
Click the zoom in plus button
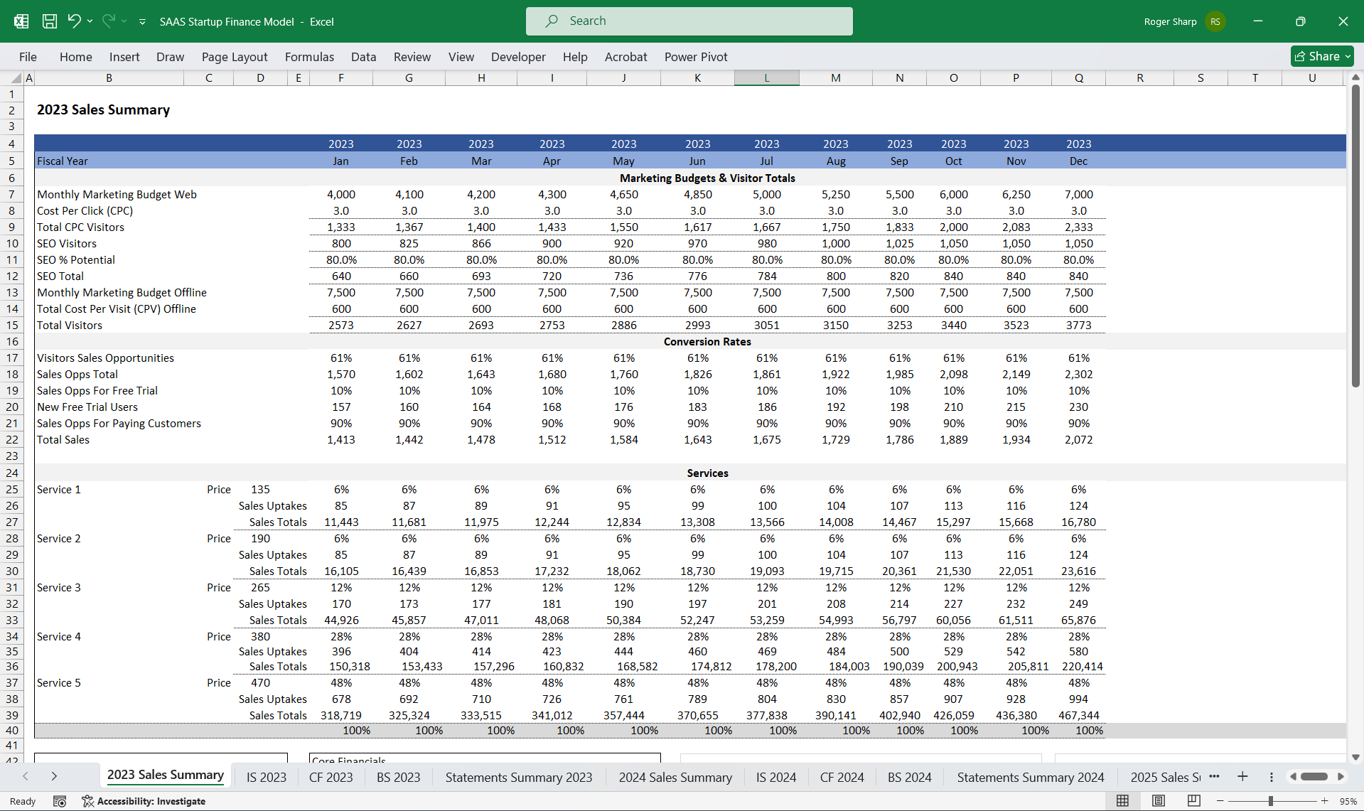[x=1324, y=801]
